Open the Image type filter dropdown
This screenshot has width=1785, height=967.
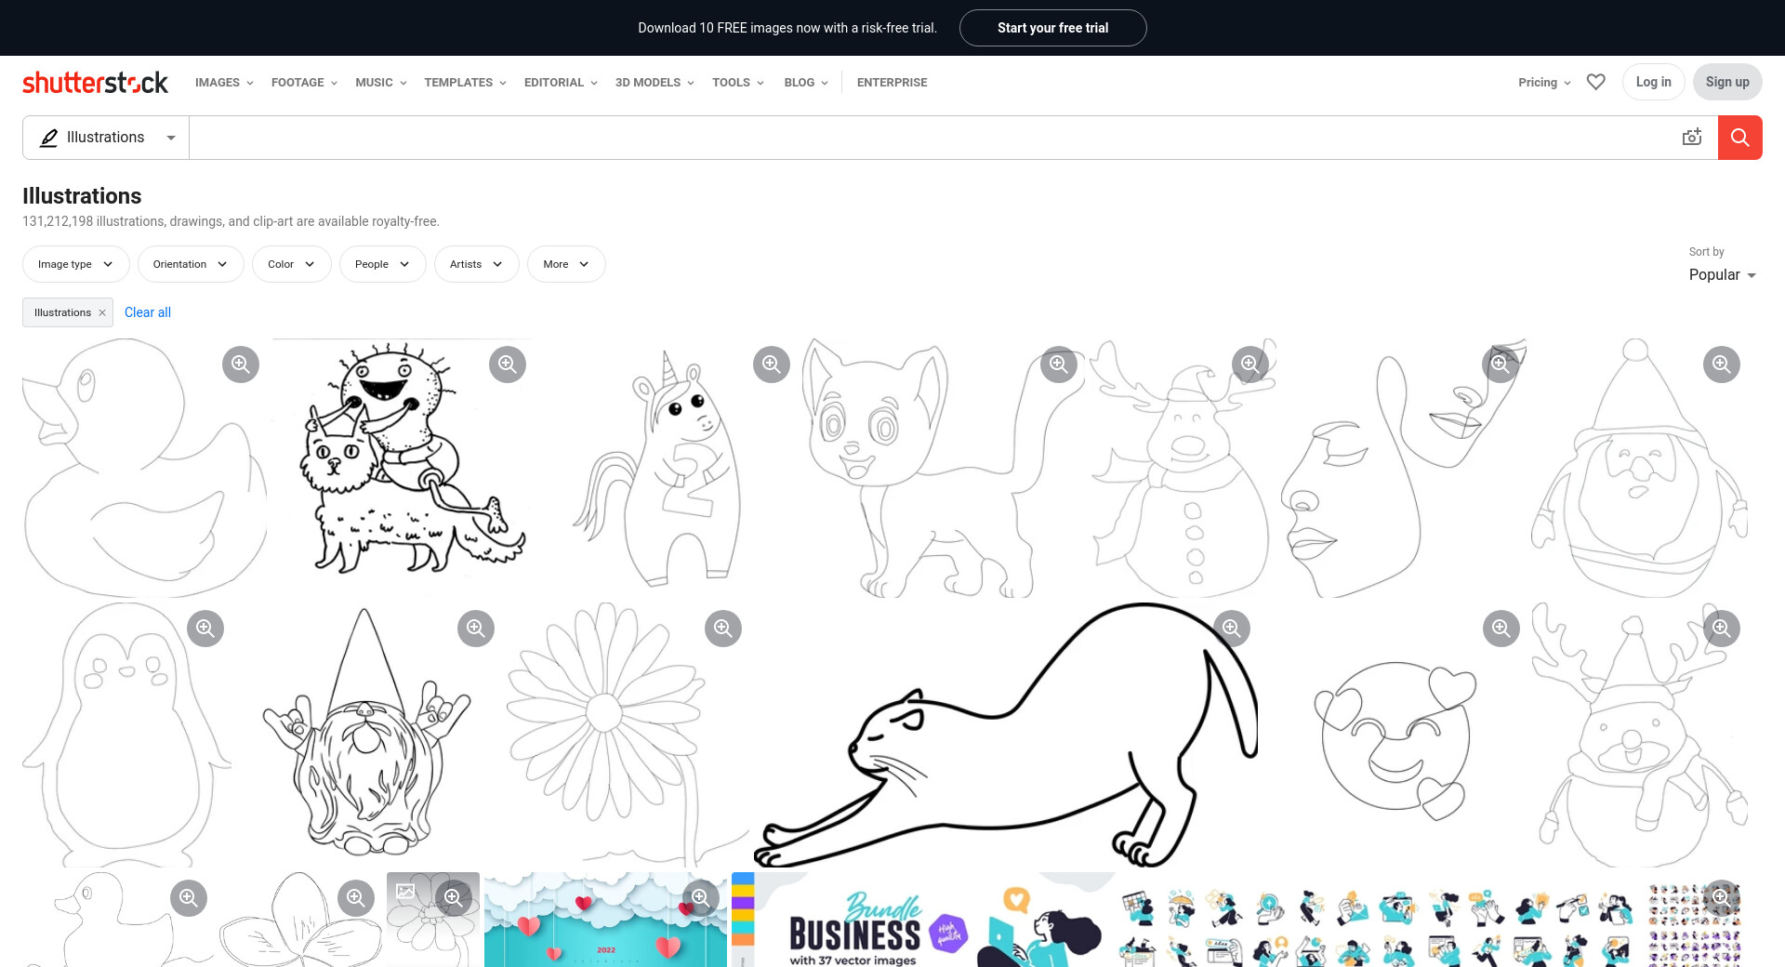[75, 264]
